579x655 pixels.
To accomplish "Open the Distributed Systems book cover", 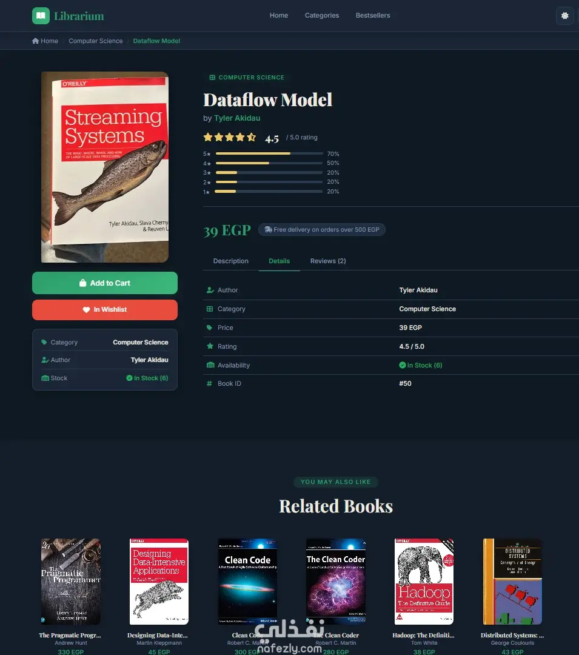I will pyautogui.click(x=513, y=582).
